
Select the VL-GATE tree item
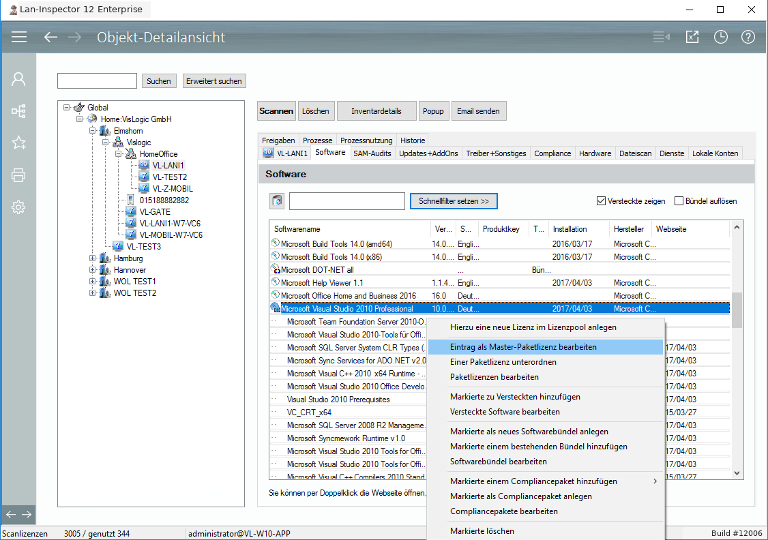155,211
